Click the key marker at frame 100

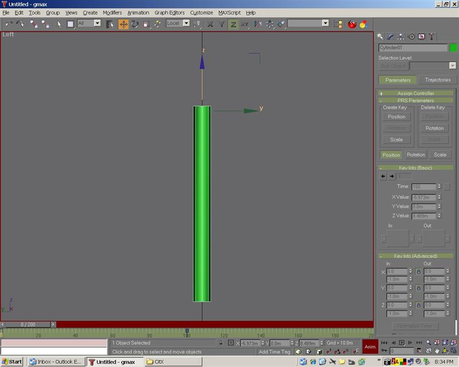click(x=187, y=331)
